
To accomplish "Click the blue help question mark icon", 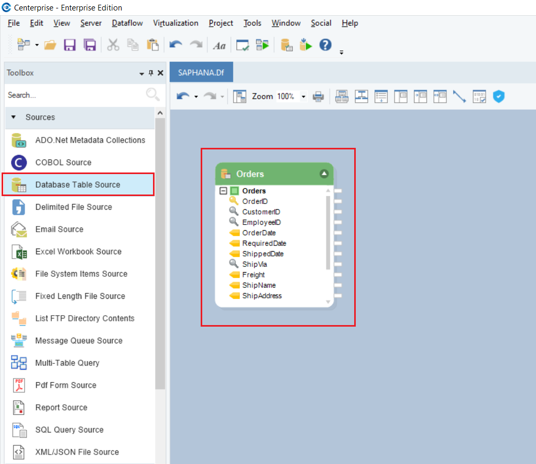I will click(325, 45).
